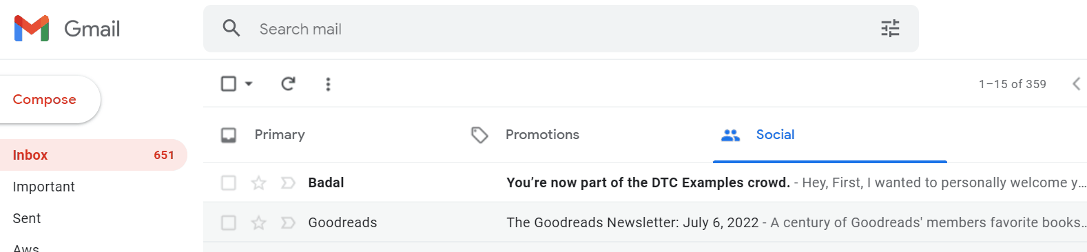
Task: Check the Goodreads email checkbox
Action: (x=229, y=222)
